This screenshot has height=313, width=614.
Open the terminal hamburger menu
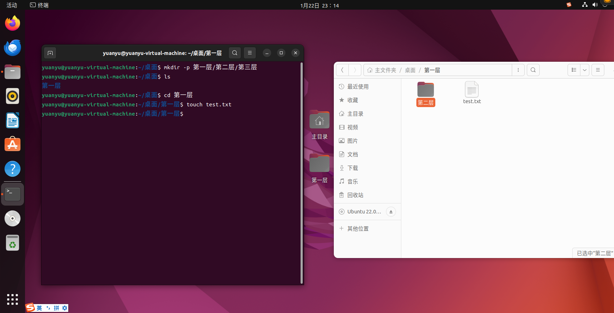pyautogui.click(x=250, y=53)
